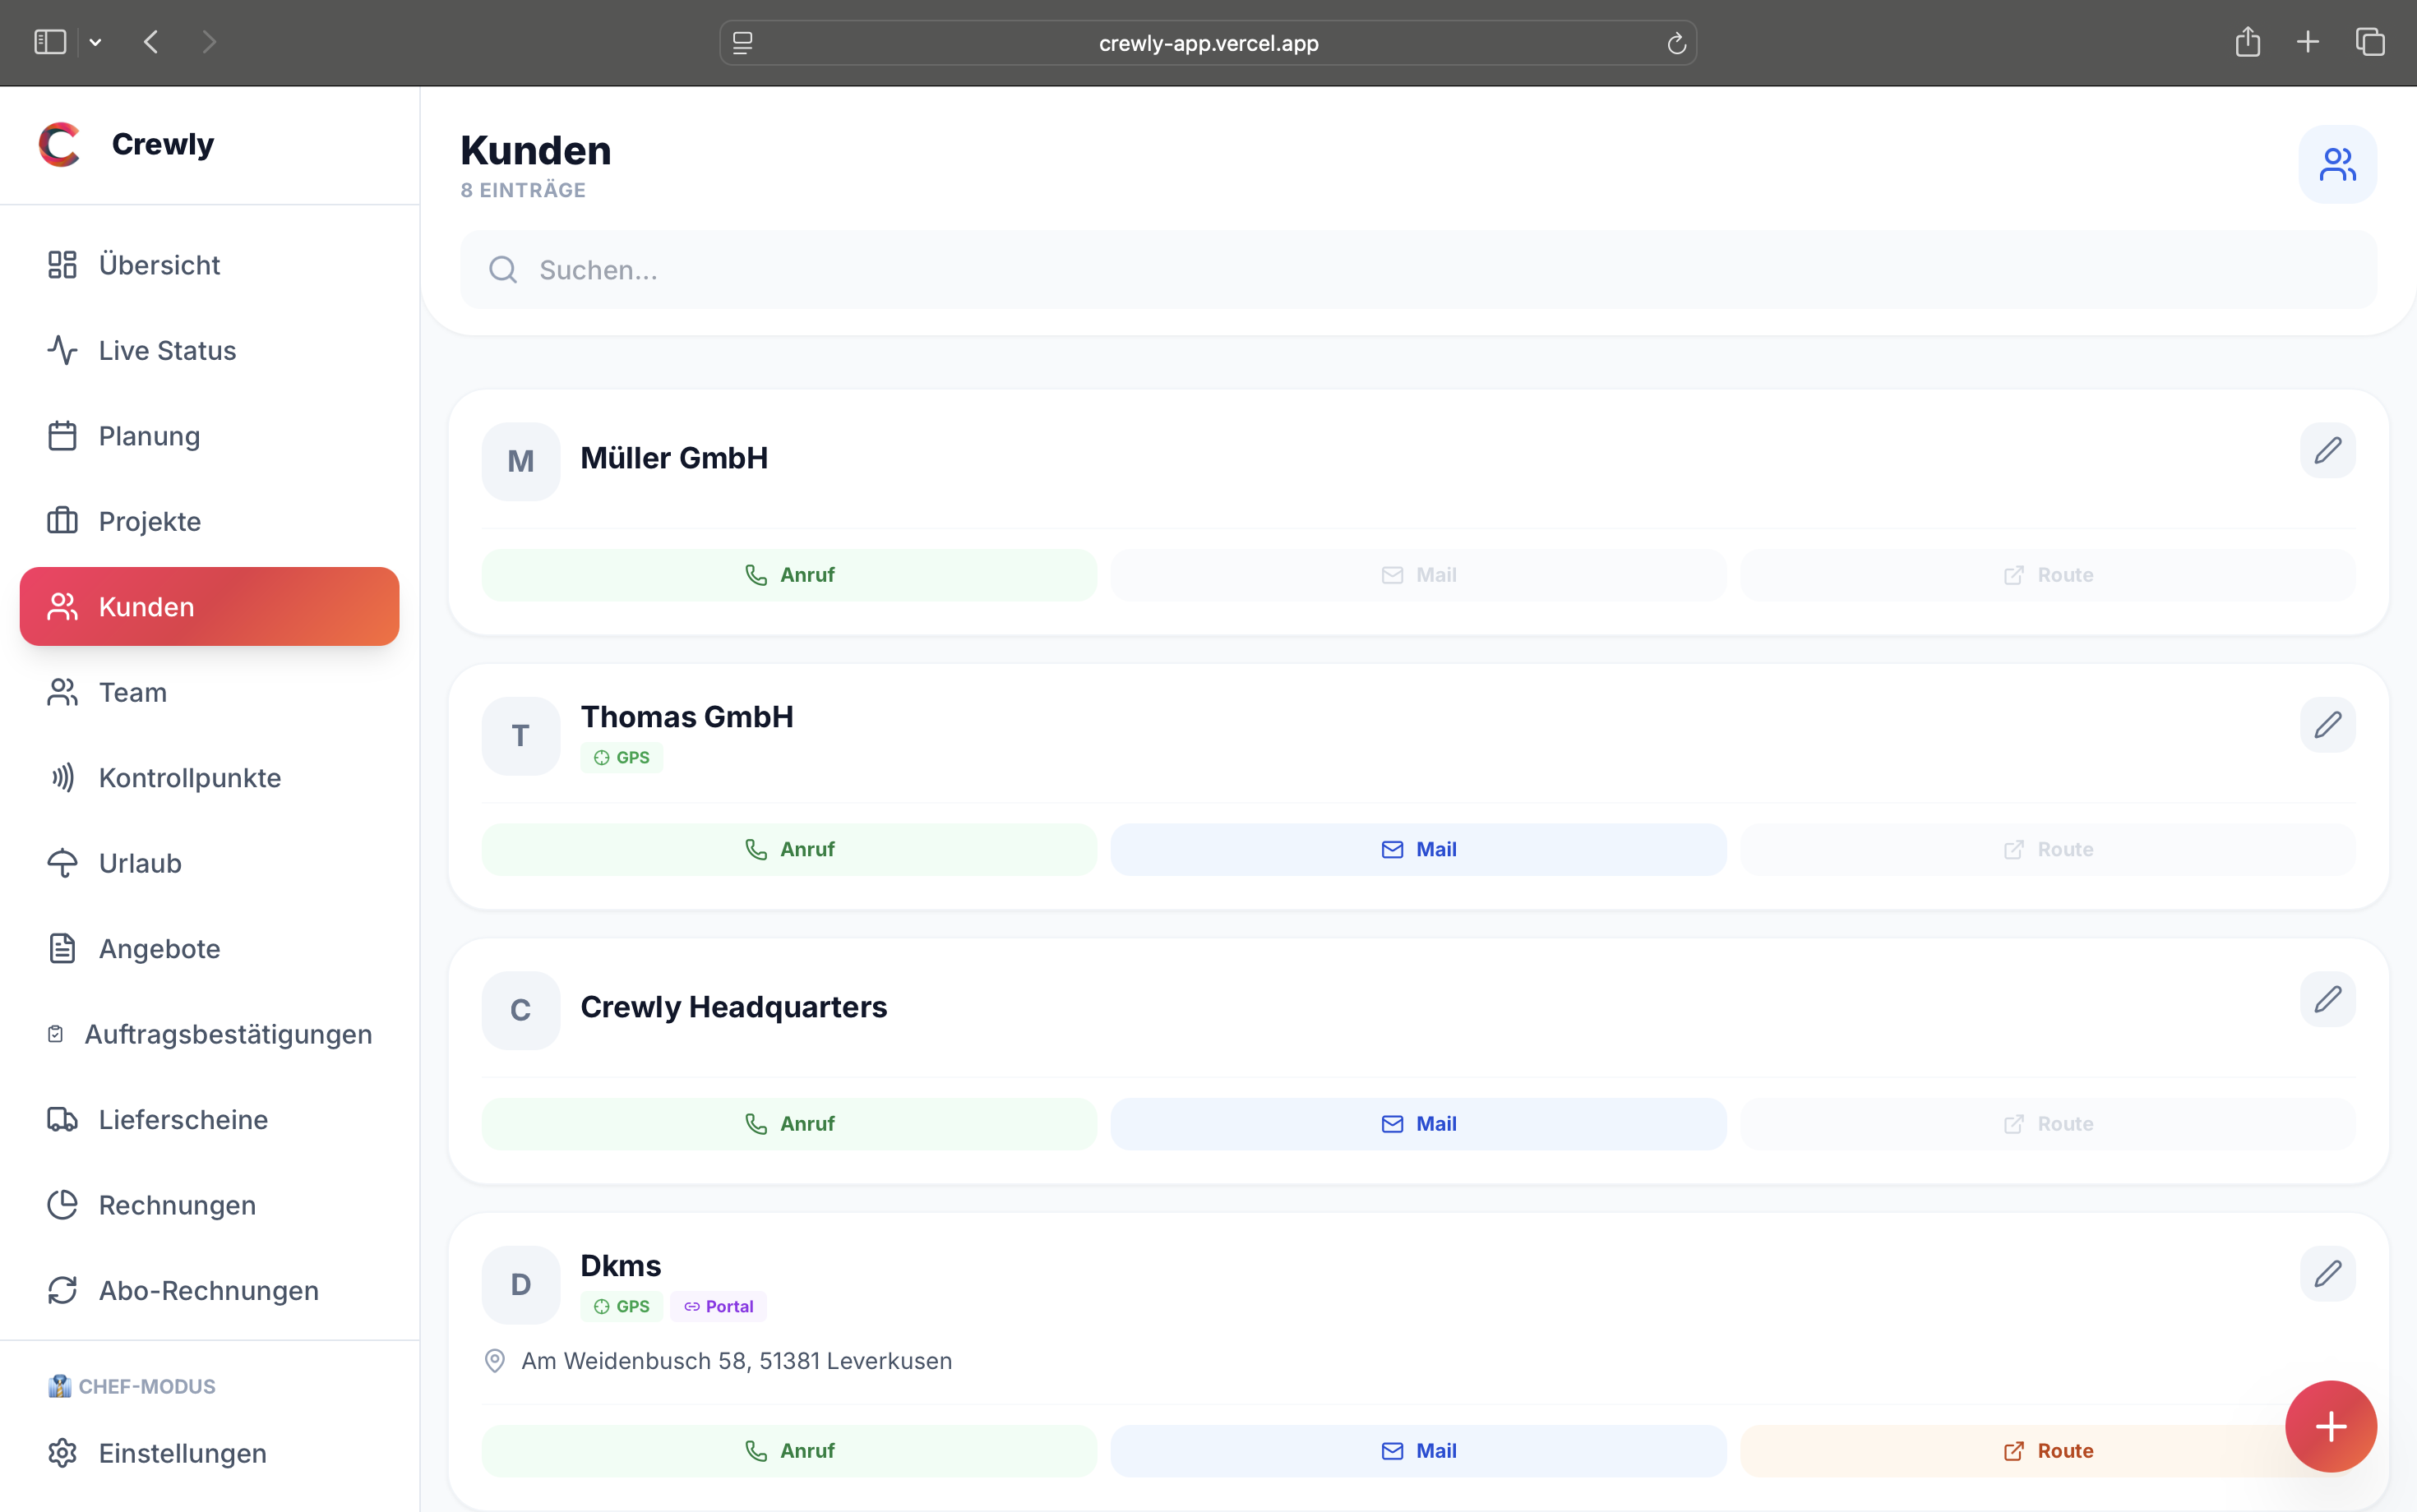This screenshot has height=1512, width=2417.
Task: Click the pencil icon on Dkms card
Action: pos(2327,1273)
